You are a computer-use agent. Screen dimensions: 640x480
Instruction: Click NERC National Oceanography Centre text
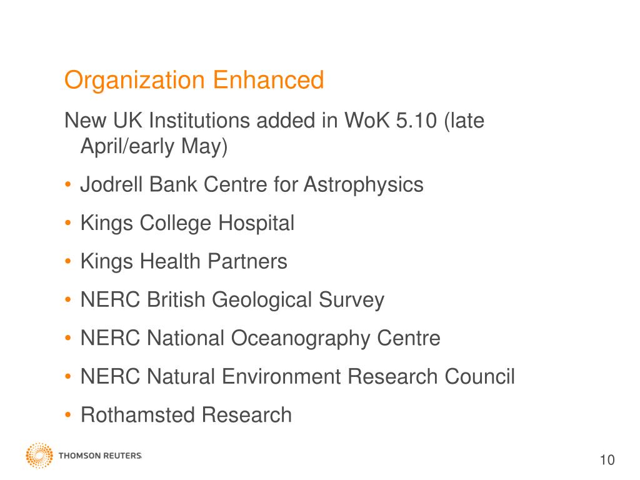[261, 338]
